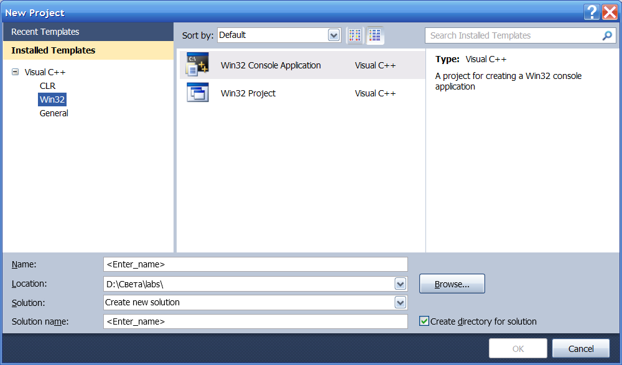Viewport: 622px width, 365px height.
Task: Click the OK button
Action: (518, 349)
